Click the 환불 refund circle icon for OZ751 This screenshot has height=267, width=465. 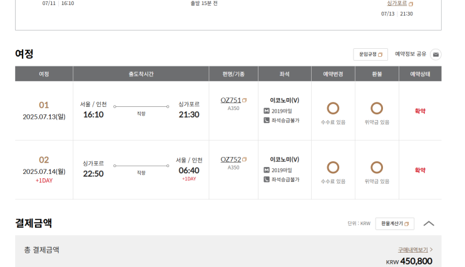377,108
